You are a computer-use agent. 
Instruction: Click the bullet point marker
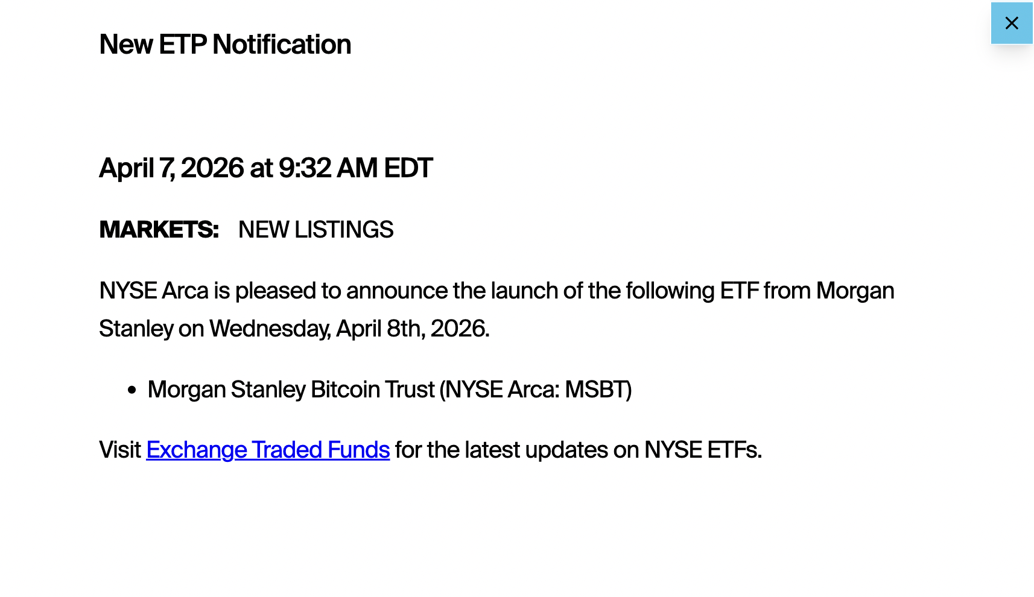pyautogui.click(x=132, y=390)
